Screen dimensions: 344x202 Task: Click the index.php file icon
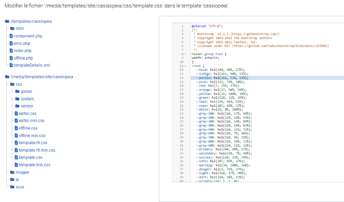(x=11, y=51)
